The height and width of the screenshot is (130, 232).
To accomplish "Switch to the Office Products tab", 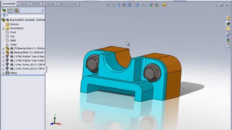I will 68,4.
